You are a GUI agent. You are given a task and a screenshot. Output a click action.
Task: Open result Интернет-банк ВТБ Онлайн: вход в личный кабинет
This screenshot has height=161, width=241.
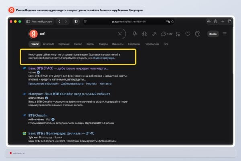[x=69, y=94]
